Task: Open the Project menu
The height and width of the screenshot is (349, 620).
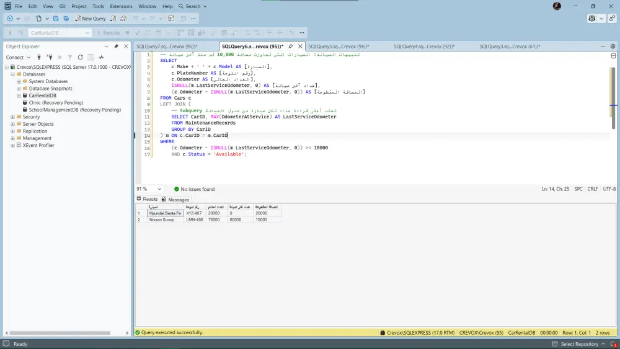Action: [x=79, y=6]
